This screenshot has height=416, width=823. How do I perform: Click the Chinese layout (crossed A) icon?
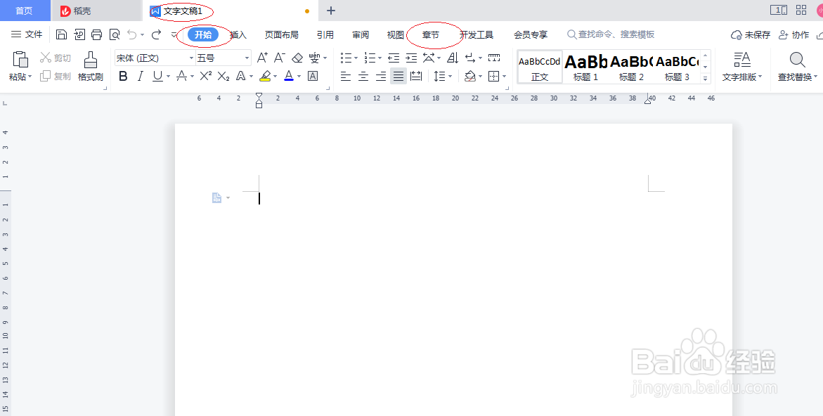429,58
